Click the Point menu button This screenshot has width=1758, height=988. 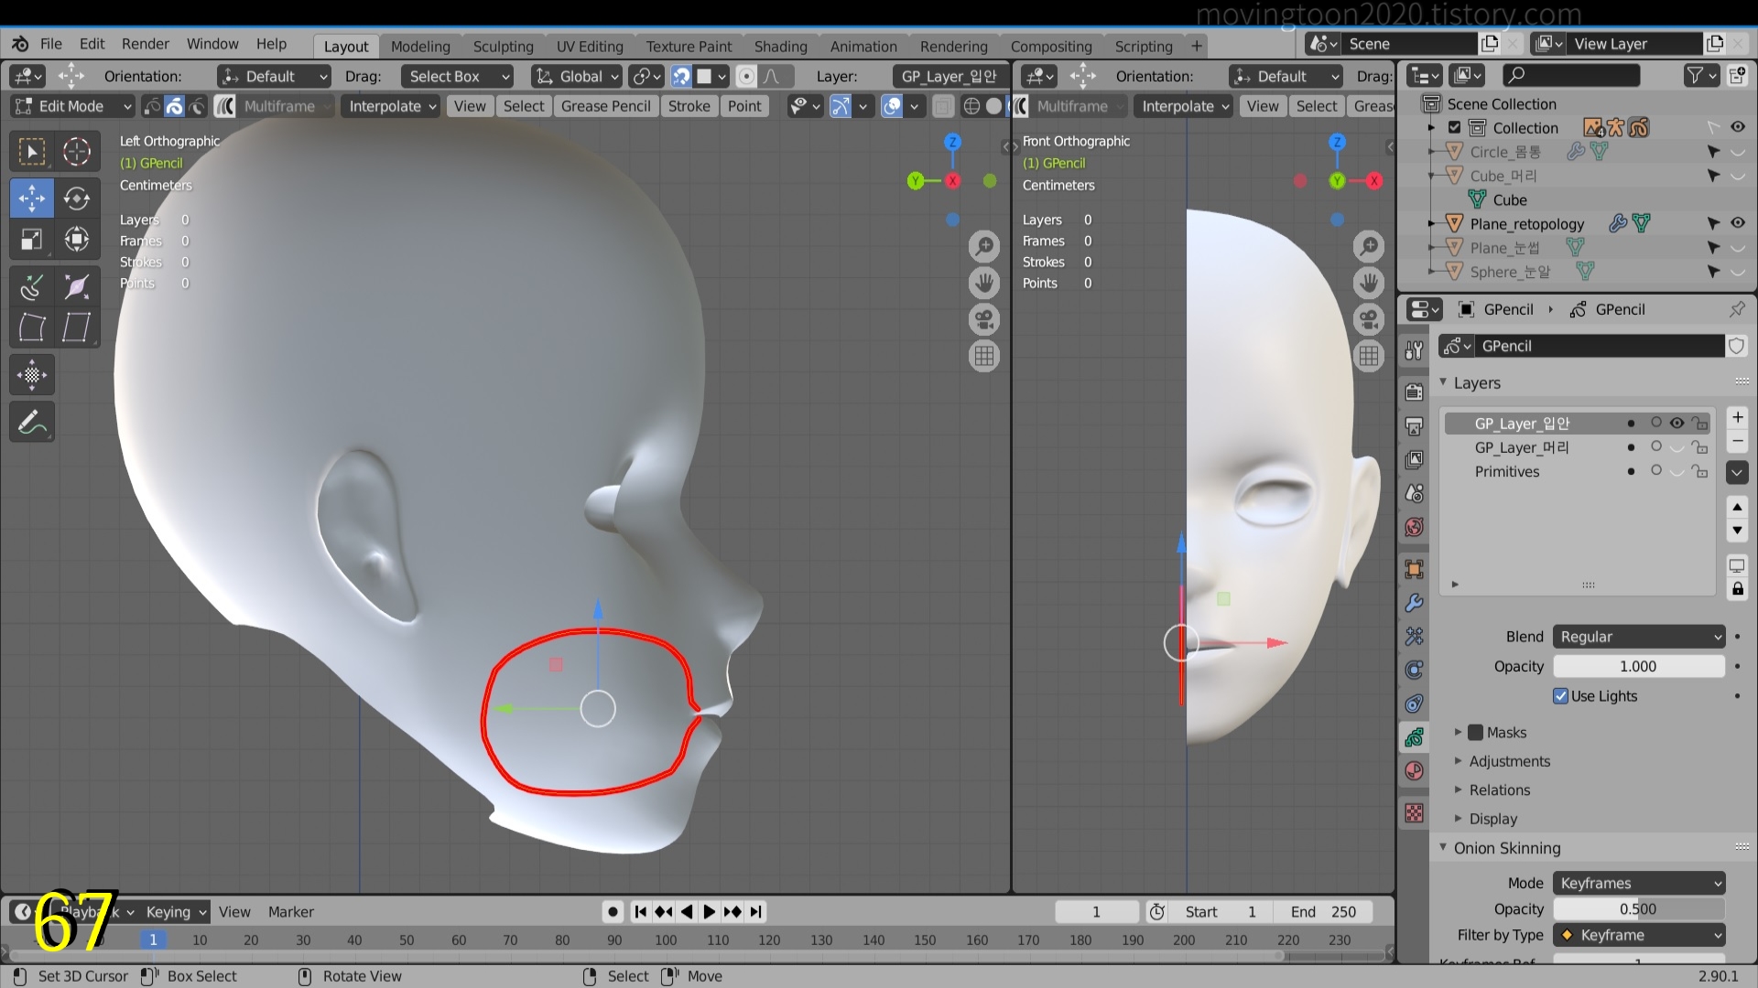pyautogui.click(x=744, y=106)
